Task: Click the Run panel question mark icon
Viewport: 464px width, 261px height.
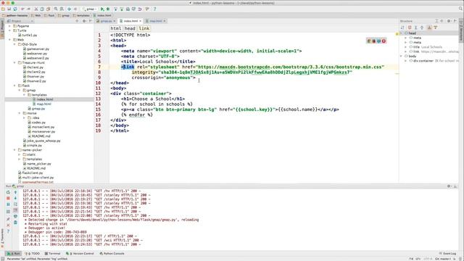Action: click(8, 231)
